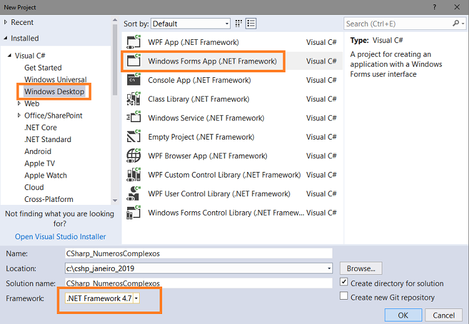This screenshot has width=469, height=324.
Task: Select WPF User Control Library template text
Action: pos(219,194)
